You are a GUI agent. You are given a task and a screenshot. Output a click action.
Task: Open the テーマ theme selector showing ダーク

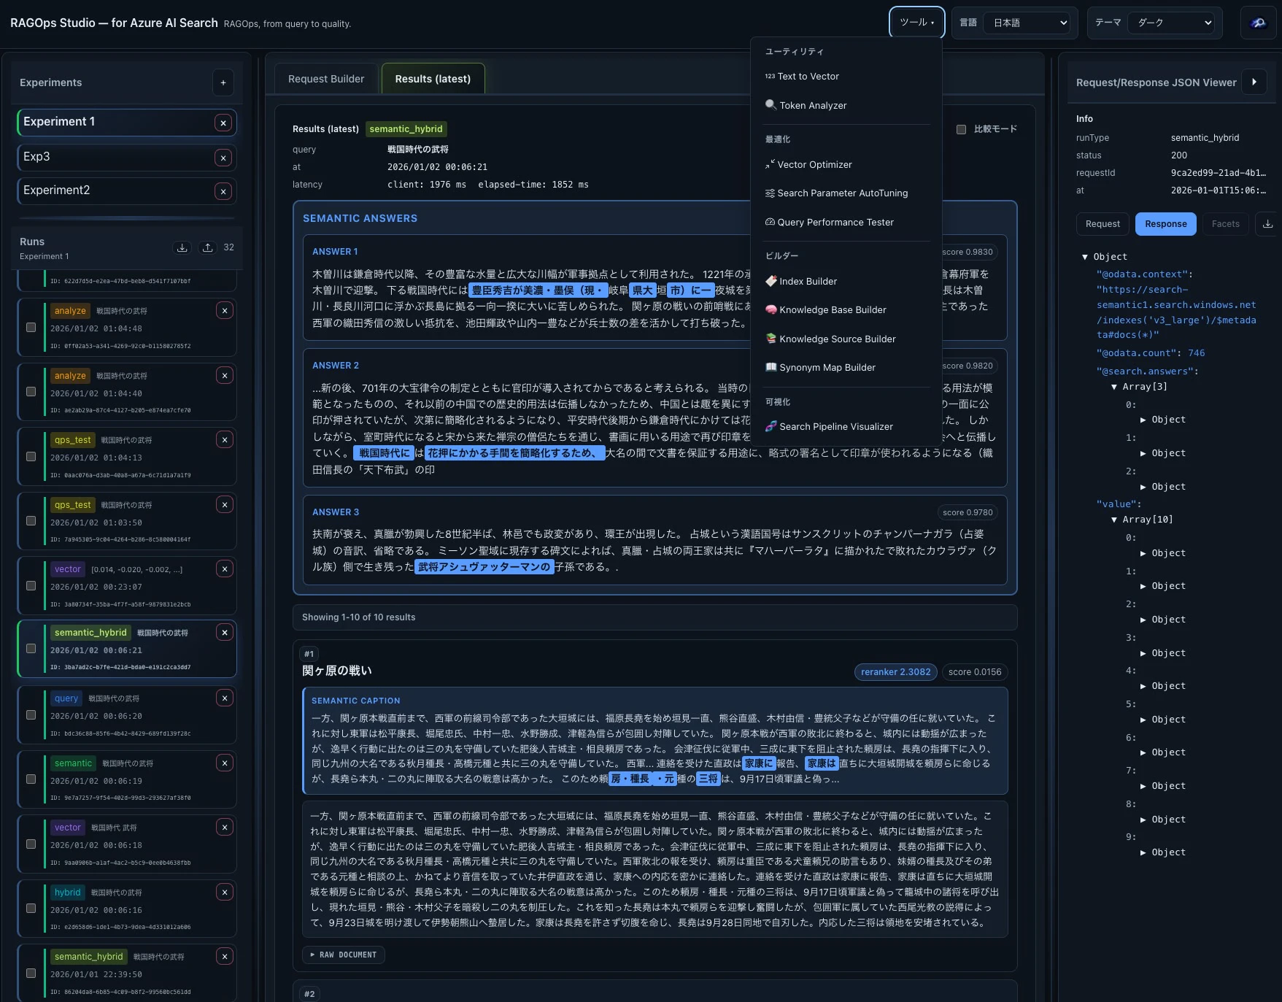pyautogui.click(x=1171, y=23)
